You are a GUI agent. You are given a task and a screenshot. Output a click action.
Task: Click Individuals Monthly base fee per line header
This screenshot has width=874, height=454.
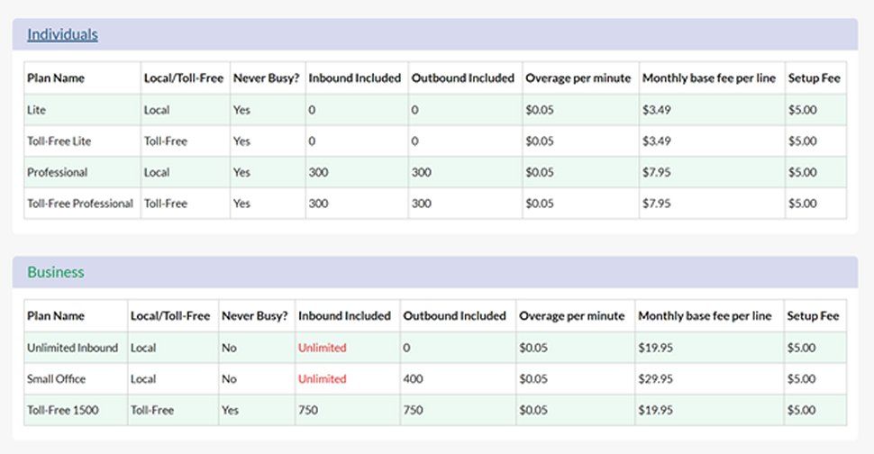[708, 78]
